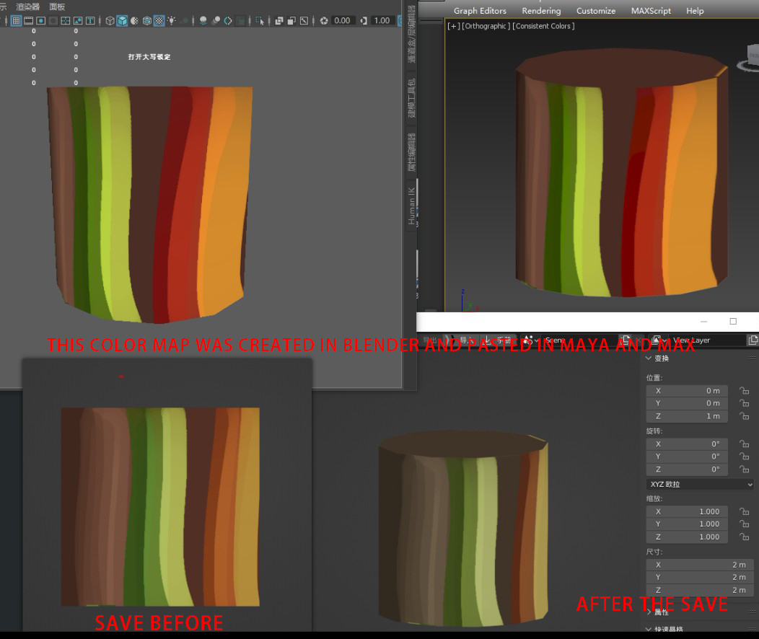
Task: Enable use all lights bulb icon in Maya
Action: pos(172,21)
